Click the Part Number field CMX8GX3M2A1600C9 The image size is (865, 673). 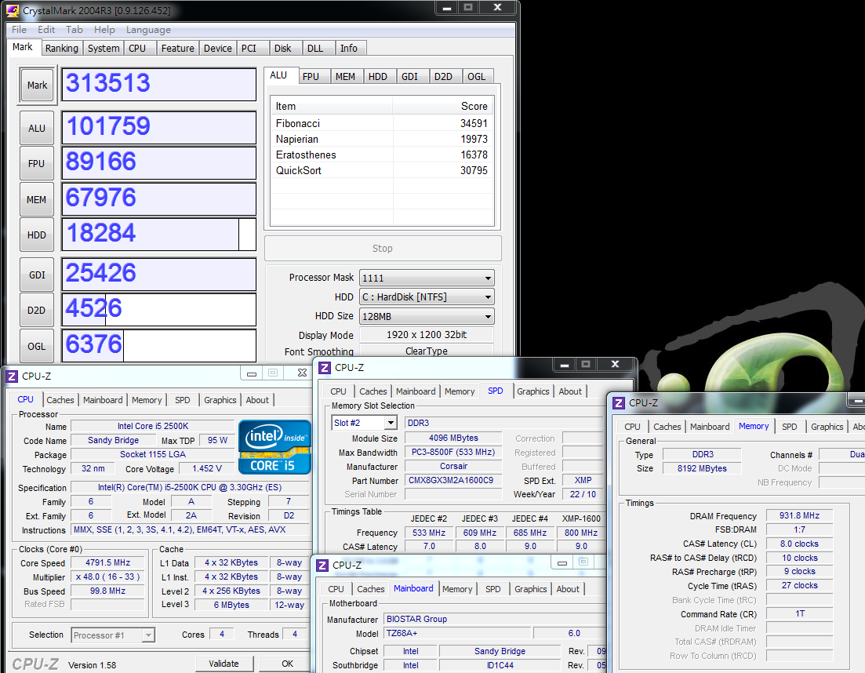453,481
